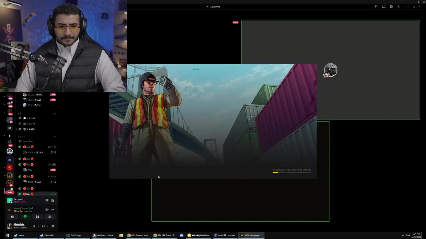Switch to Grand RP Launcher in taskbar
The width and height of the screenshot is (426, 239).
(225, 235)
